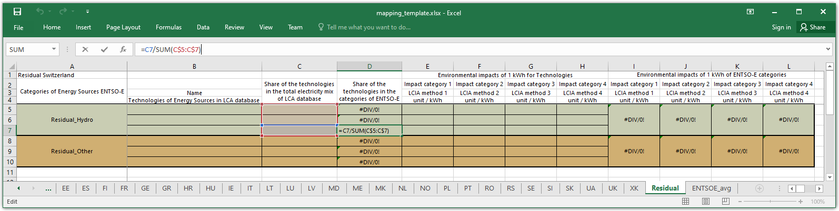Click the zoom slider
This screenshot has width=839, height=211.
tap(770, 202)
